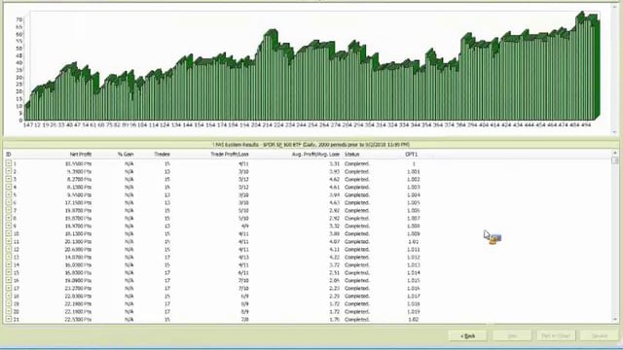Viewport: 623px width, 350px height.
Task: Expand result row ID 9
Action: click(x=9, y=226)
